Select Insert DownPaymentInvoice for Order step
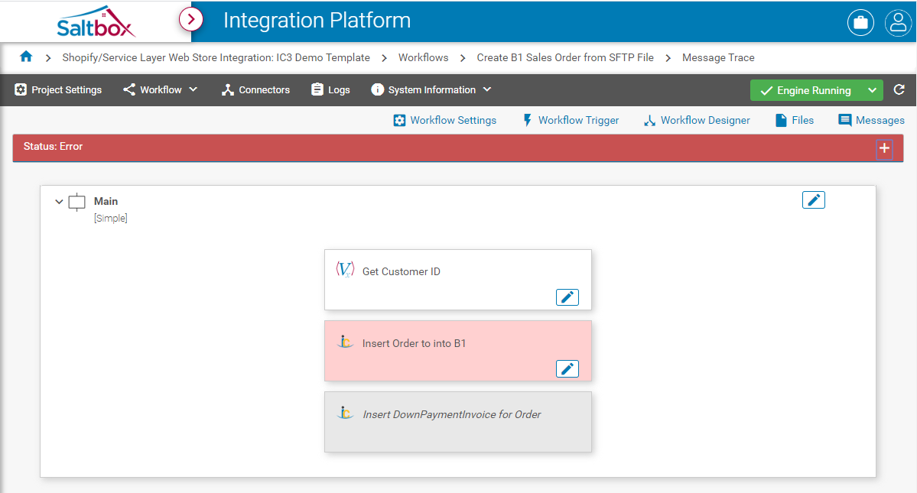 pyautogui.click(x=458, y=422)
